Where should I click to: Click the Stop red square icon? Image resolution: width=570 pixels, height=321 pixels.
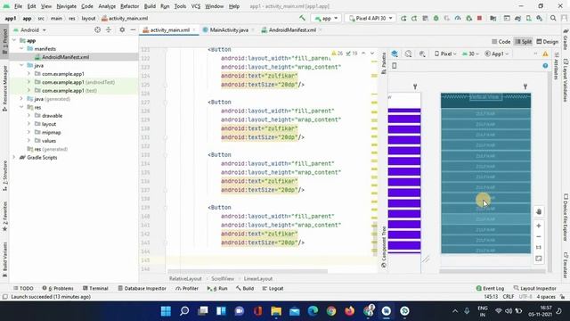tap(479, 18)
